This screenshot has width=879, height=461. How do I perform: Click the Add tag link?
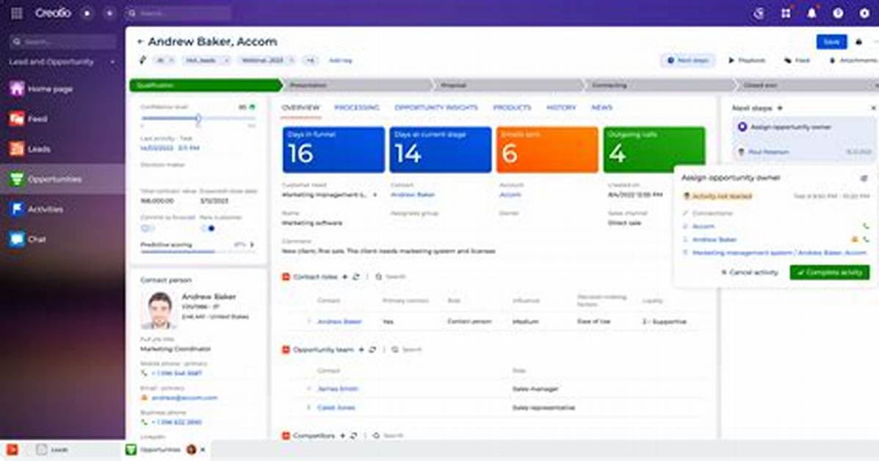[341, 60]
